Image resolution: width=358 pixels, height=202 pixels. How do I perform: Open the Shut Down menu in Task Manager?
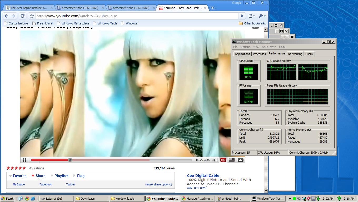pyautogui.click(x=269, y=47)
